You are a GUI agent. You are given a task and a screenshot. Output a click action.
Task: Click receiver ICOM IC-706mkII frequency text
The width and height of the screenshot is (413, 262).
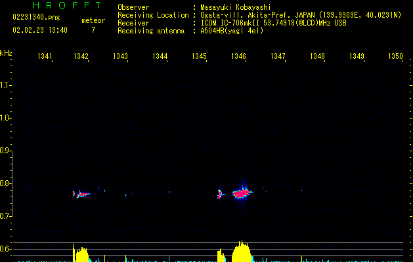(273, 23)
